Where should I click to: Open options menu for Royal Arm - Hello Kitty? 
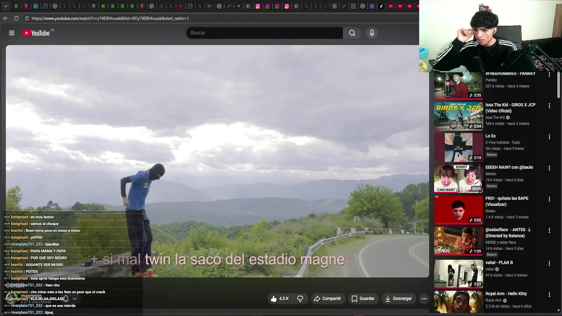click(x=549, y=294)
